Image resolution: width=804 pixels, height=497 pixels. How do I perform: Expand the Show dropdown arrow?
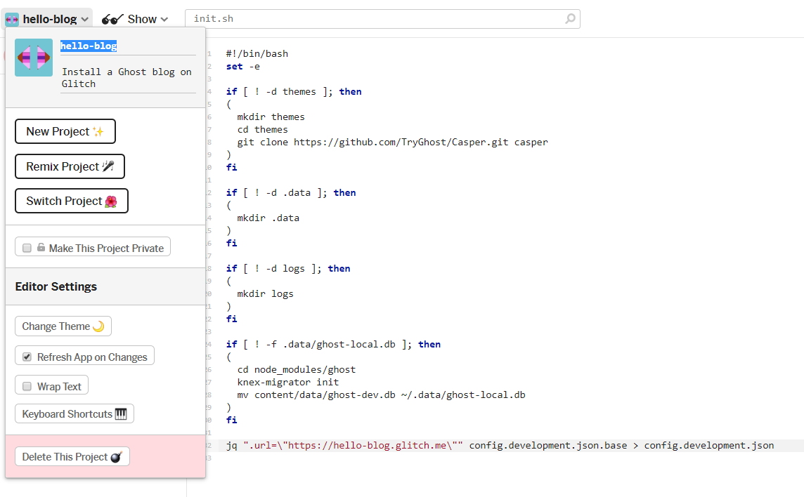[x=164, y=20]
